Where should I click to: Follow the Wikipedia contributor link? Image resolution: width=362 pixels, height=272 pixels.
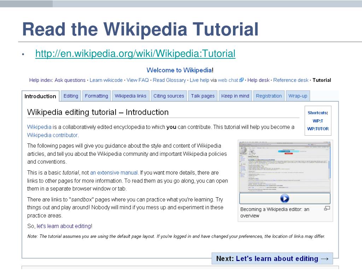click(x=52, y=135)
